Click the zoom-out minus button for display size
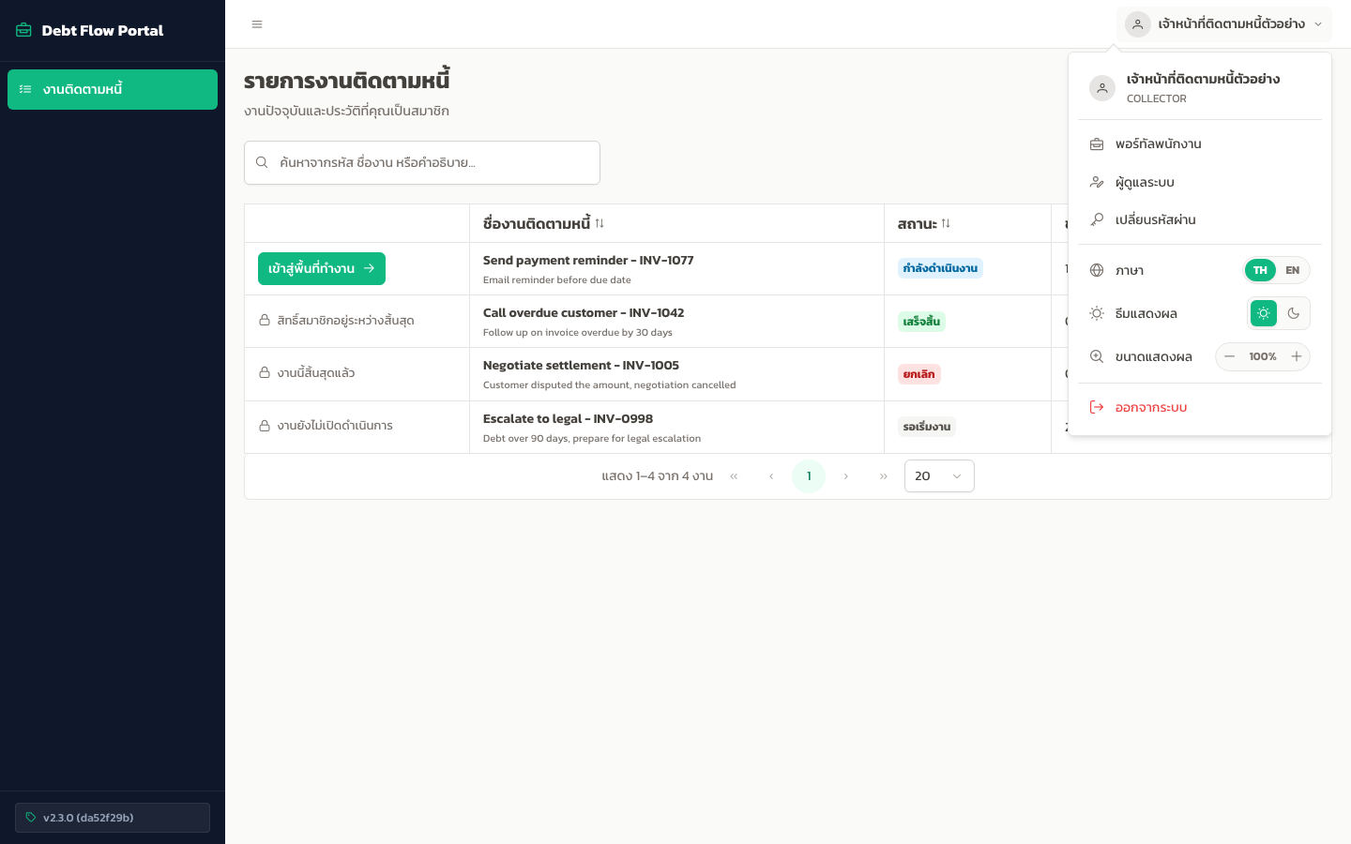Image resolution: width=1351 pixels, height=844 pixels. pos(1229,356)
